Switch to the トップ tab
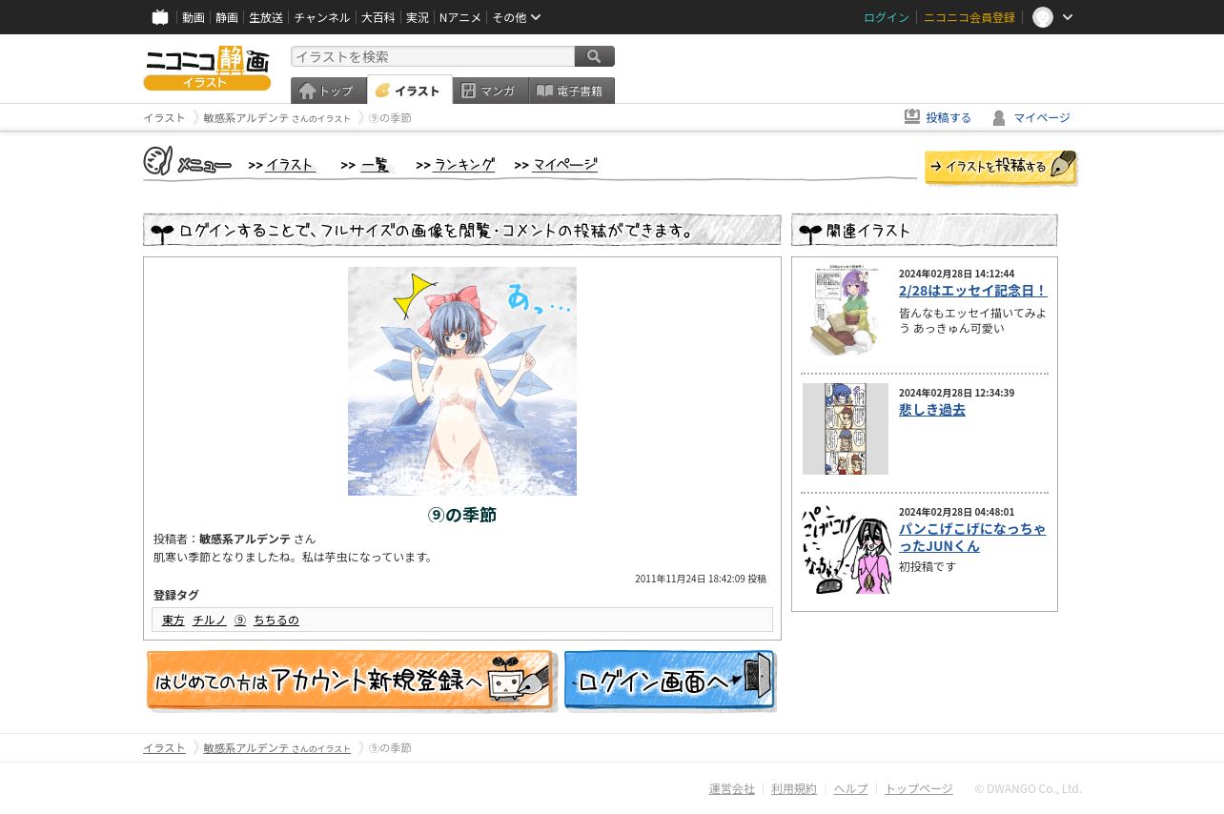 (329, 91)
